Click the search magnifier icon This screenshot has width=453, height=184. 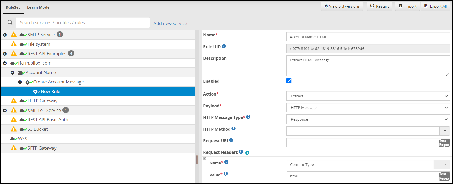10,23
